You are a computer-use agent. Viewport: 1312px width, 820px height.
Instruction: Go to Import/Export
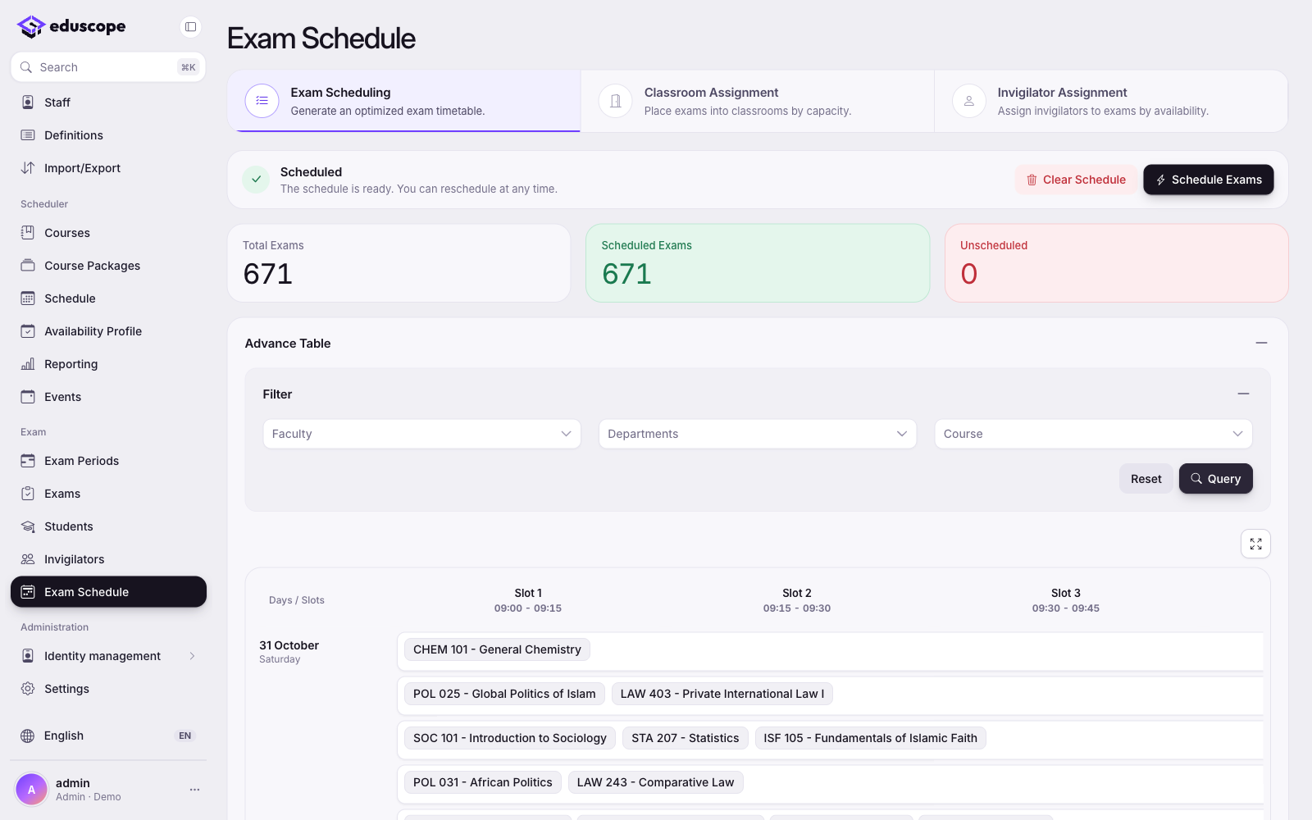point(108,168)
